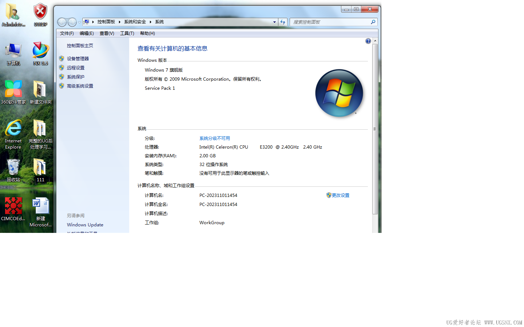Screen dimensions: 524x327
Task: Launch CIMCOEdit desktop shortcut
Action: 13,209
